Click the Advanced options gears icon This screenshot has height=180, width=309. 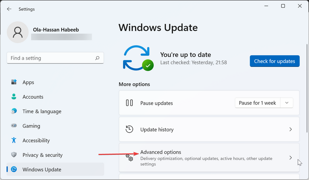pos(129,158)
